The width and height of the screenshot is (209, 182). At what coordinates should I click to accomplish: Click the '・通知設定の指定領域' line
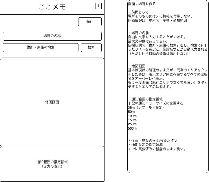coord(145,145)
